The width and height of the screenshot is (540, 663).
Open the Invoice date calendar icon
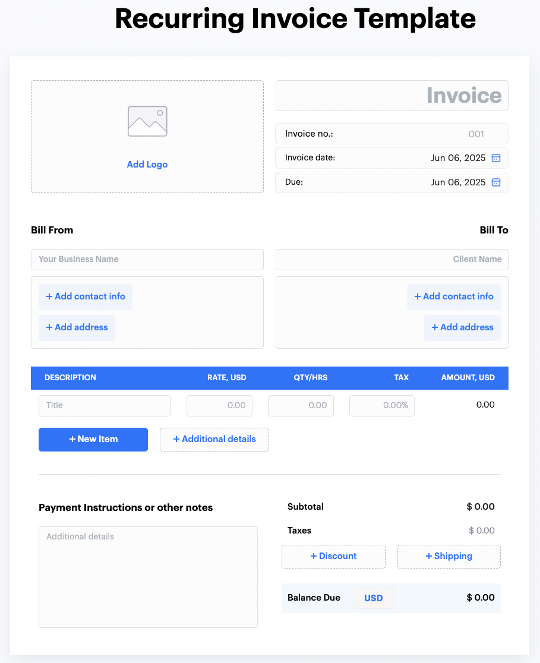click(x=496, y=158)
